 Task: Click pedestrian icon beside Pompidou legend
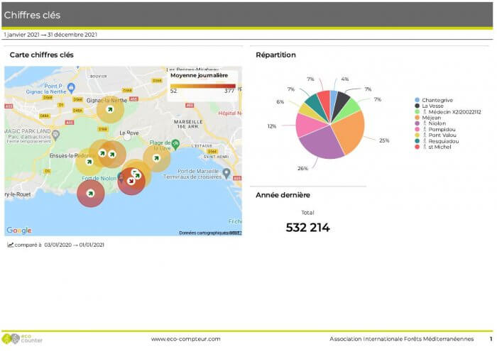coord(425,130)
